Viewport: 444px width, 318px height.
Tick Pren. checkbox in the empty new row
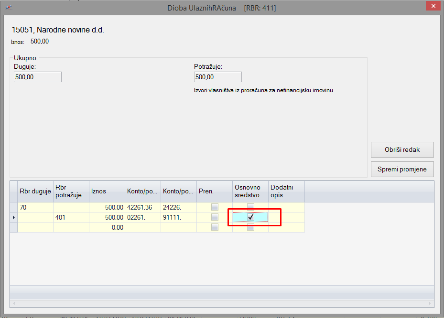coord(215,227)
